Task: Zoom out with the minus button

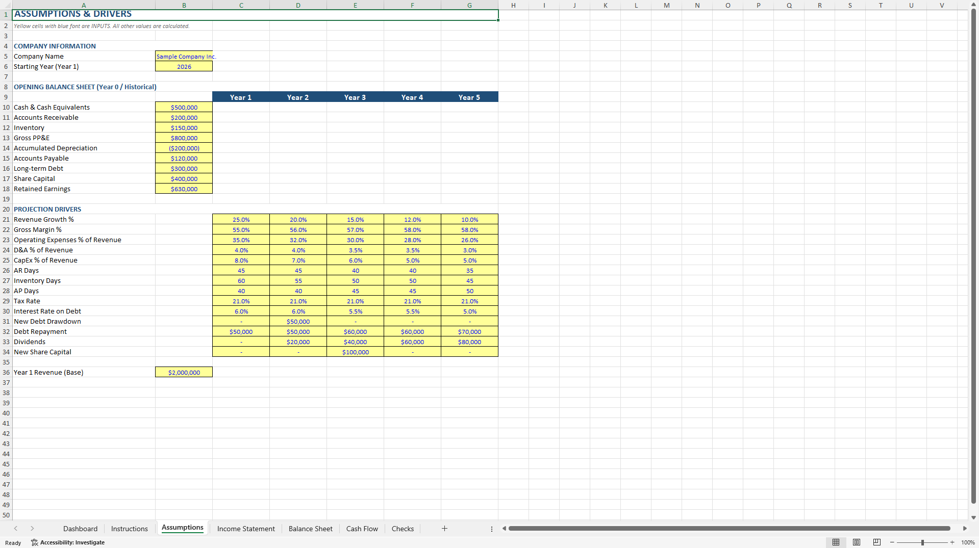Action: point(892,542)
